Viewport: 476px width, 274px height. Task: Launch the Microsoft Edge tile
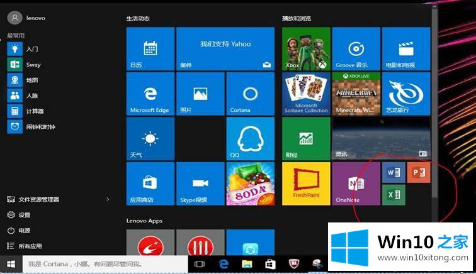[150, 94]
